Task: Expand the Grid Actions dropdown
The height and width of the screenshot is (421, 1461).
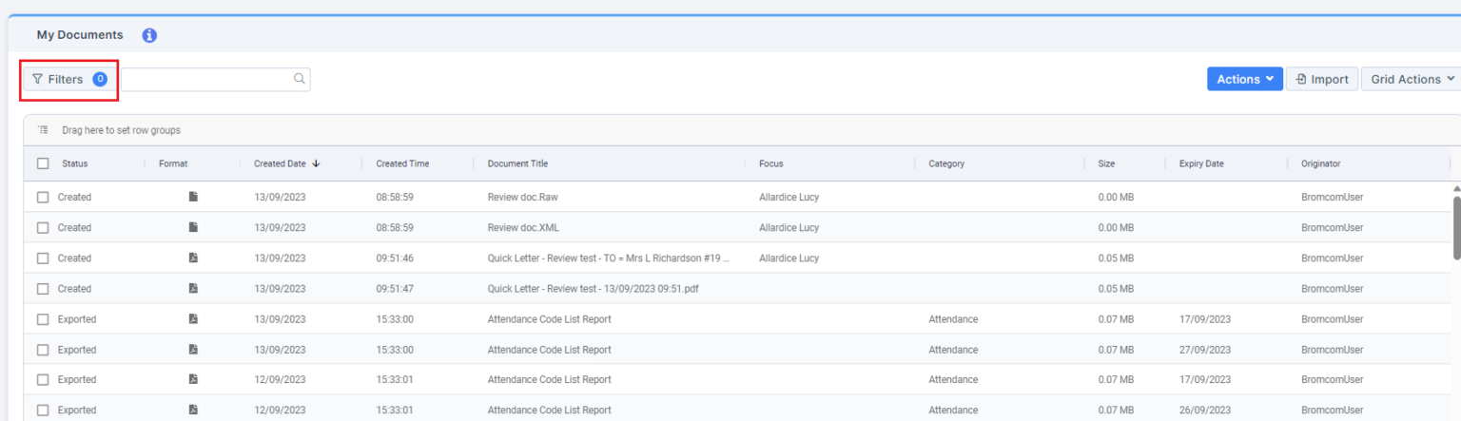Action: (x=1412, y=79)
